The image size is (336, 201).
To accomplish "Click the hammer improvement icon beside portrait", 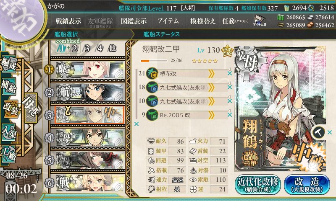I will coord(318,132).
